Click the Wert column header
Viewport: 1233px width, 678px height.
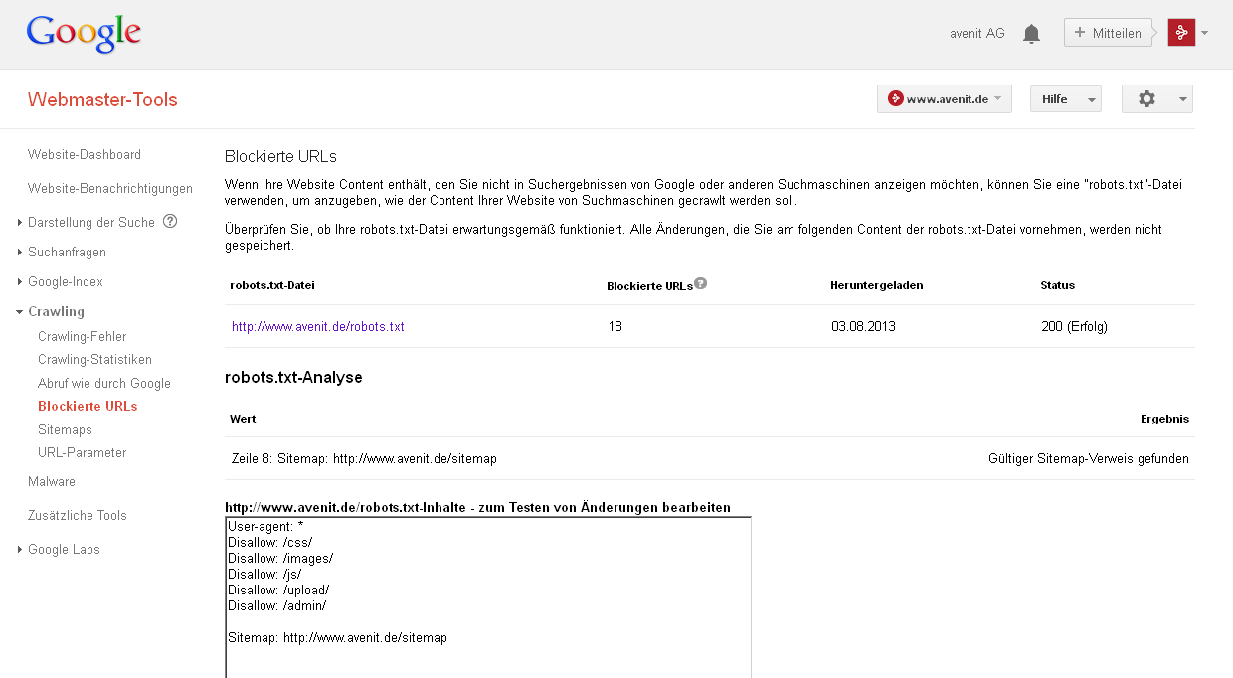(243, 420)
